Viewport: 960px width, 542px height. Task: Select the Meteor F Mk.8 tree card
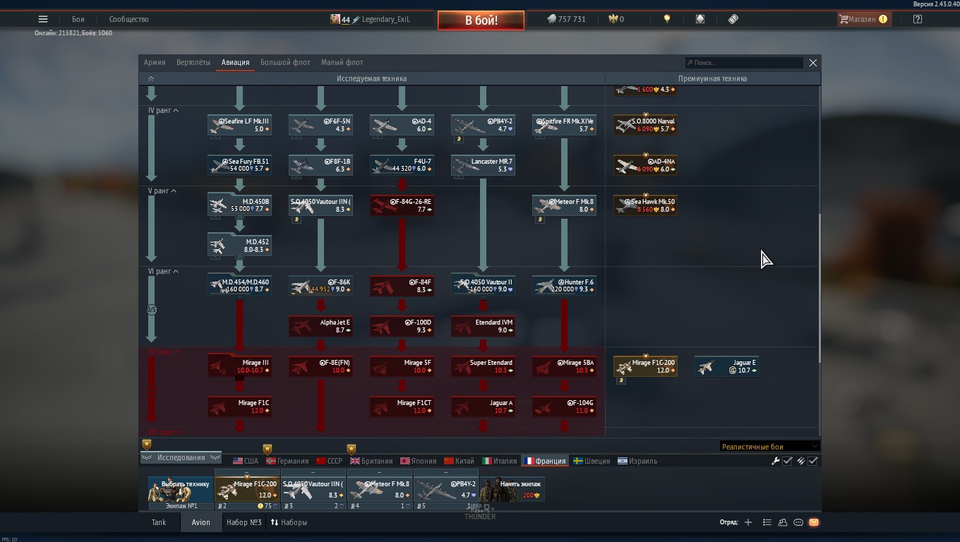[565, 205]
